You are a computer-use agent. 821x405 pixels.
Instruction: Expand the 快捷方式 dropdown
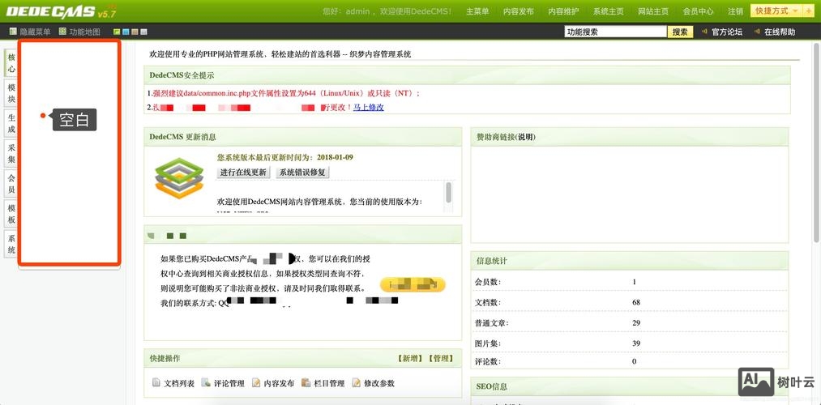[x=777, y=11]
